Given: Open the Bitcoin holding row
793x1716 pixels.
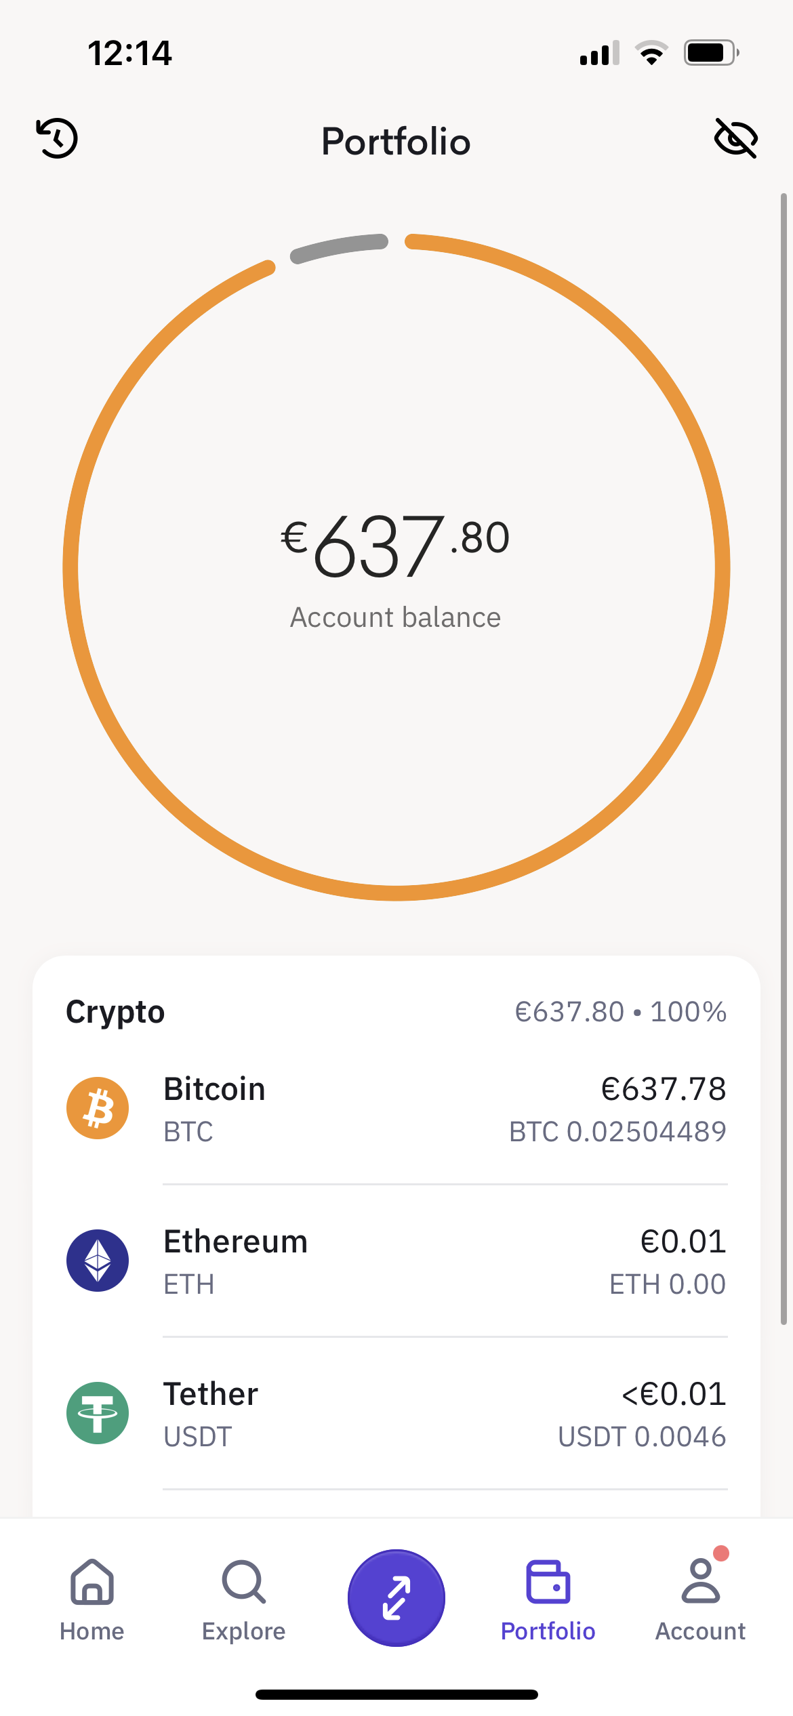Looking at the screenshot, I should coord(396,1109).
